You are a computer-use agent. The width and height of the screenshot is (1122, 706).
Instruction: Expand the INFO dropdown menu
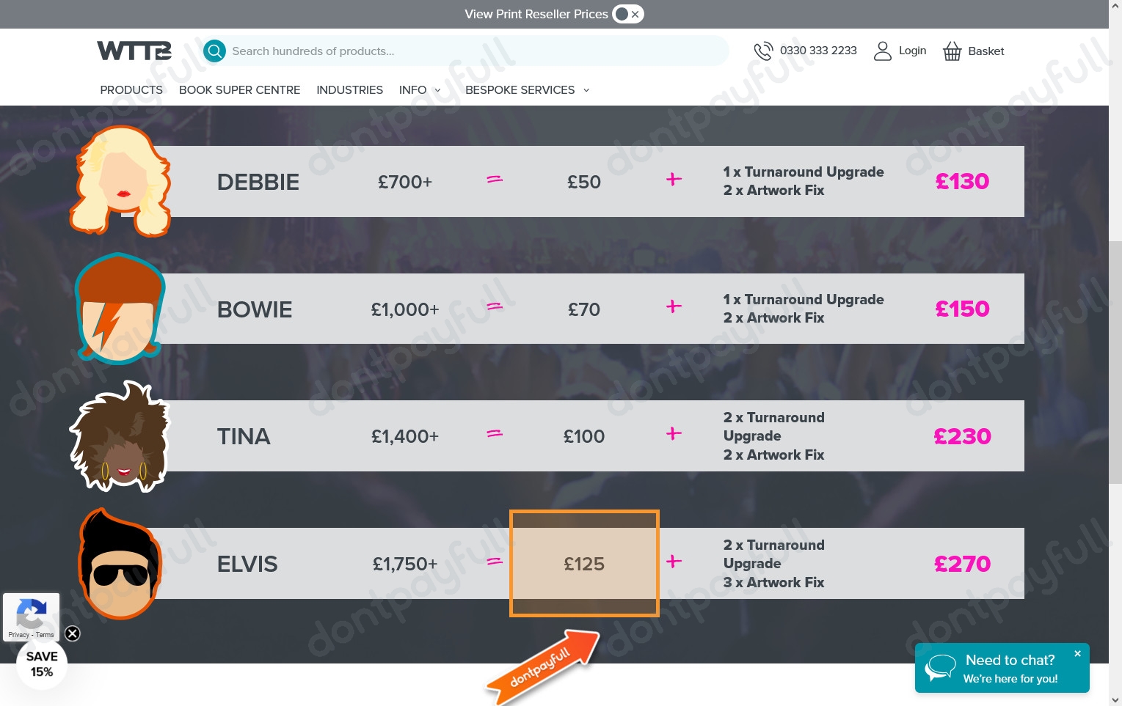click(x=420, y=90)
